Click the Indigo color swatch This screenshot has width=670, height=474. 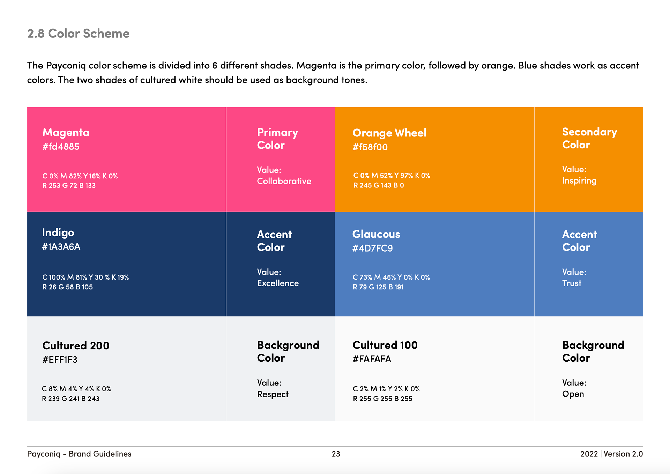(x=127, y=264)
